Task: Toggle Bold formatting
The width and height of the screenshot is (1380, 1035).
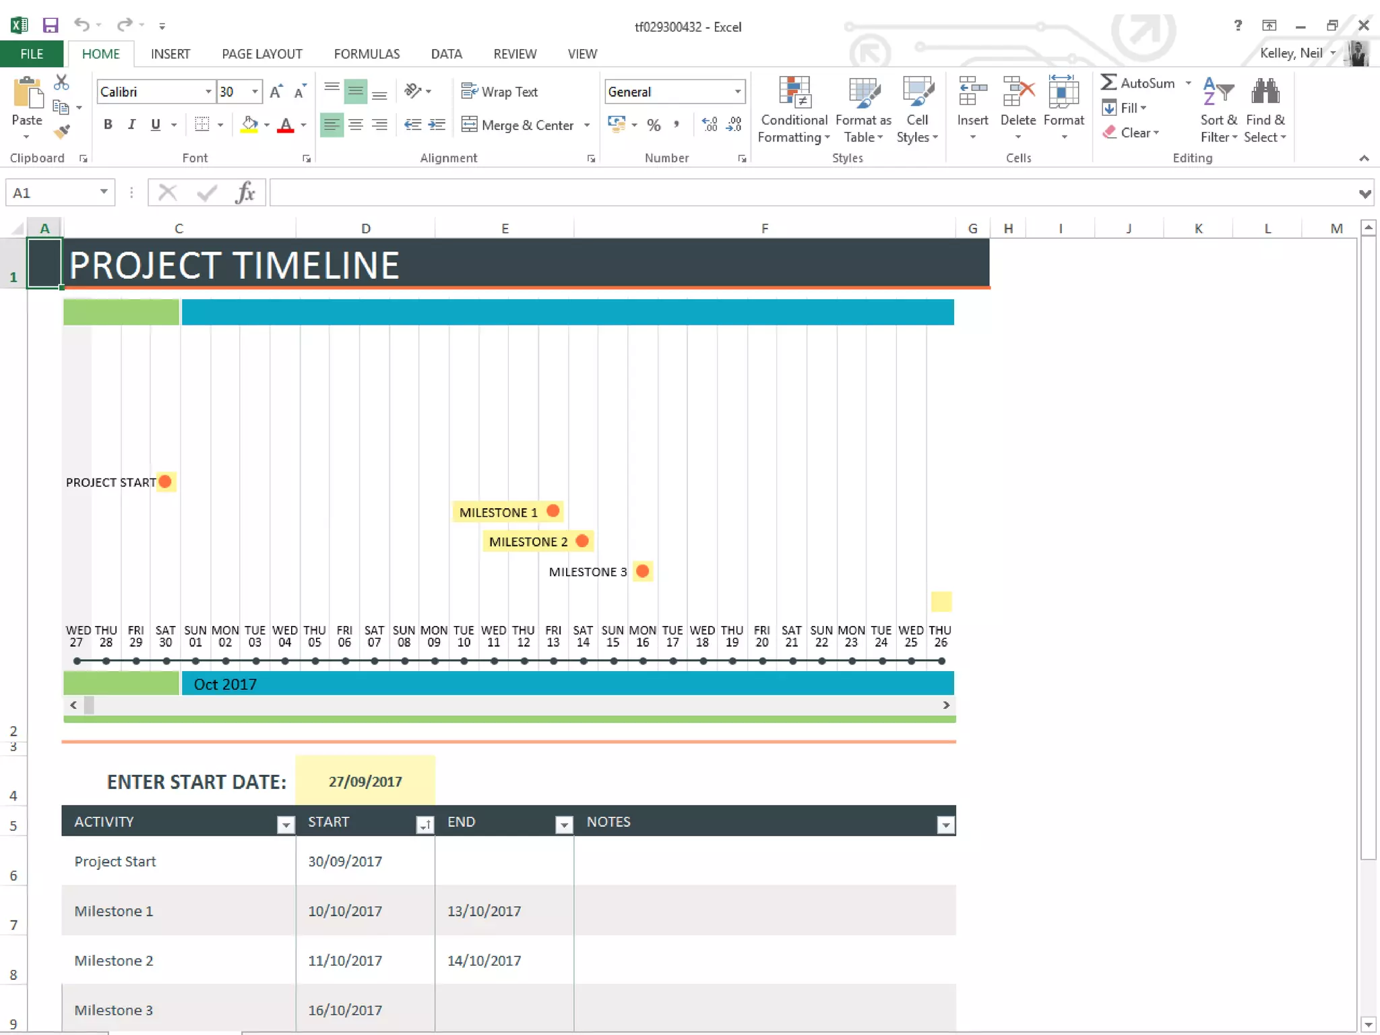Action: coord(108,125)
